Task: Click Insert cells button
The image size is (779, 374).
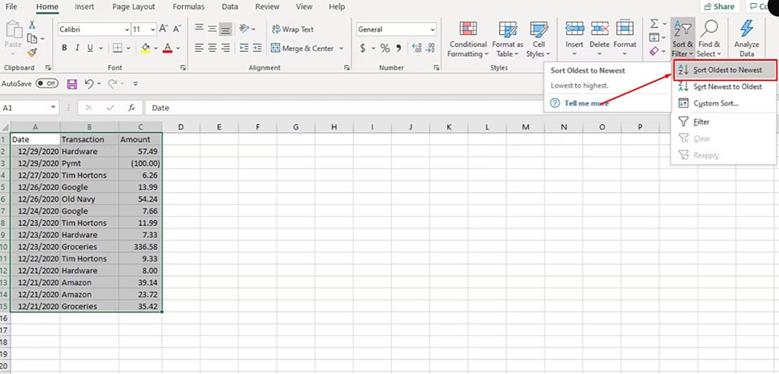Action: pos(575,39)
